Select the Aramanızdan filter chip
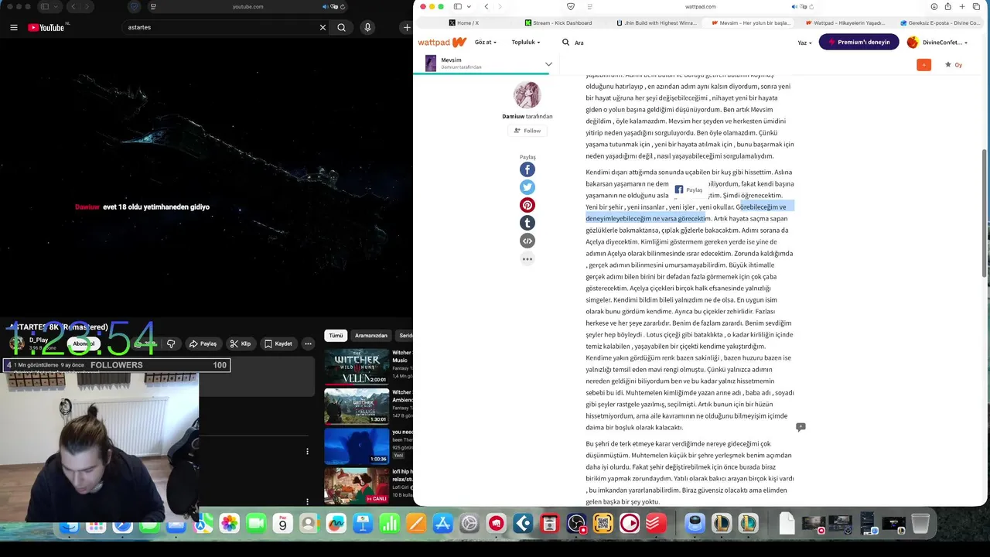Image resolution: width=990 pixels, height=557 pixels. pos(370,336)
